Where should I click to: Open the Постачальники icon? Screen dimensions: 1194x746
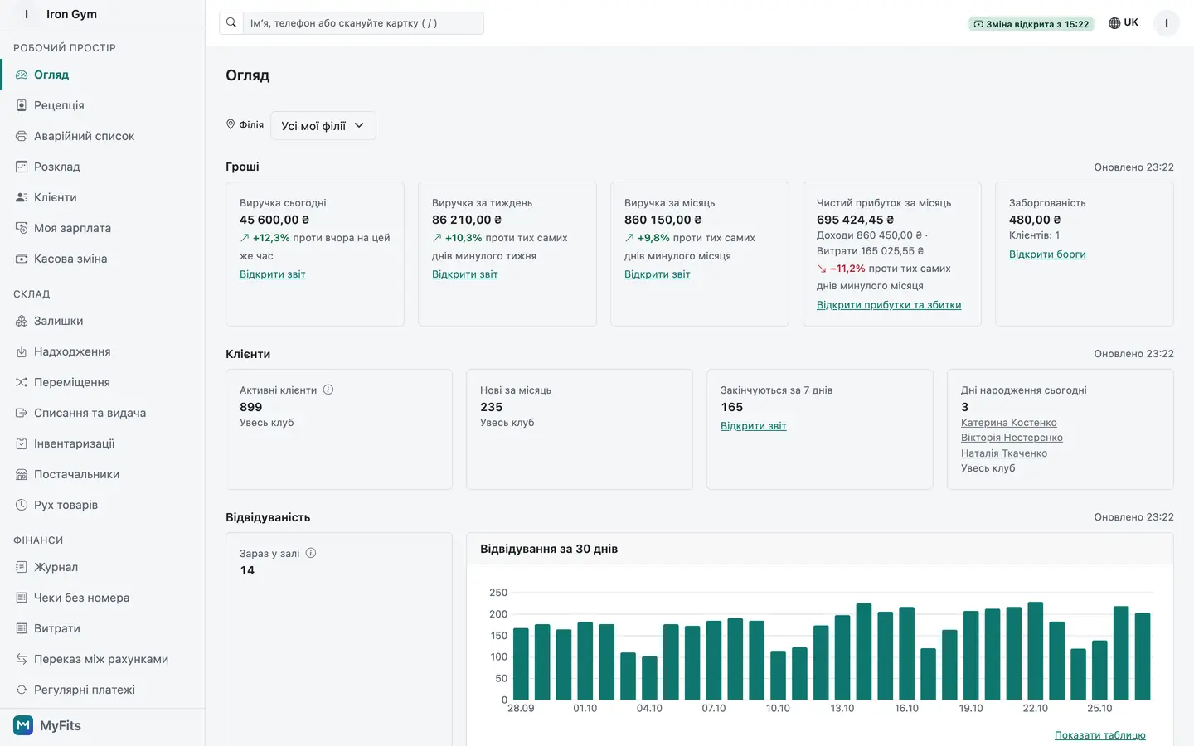click(x=22, y=474)
